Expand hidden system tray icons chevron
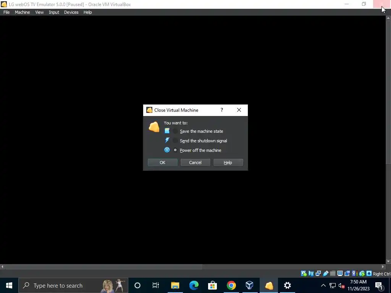Viewport: 391px width, 293px height. [323, 285]
